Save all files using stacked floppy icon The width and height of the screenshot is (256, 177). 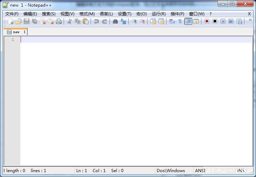(x=35, y=21)
